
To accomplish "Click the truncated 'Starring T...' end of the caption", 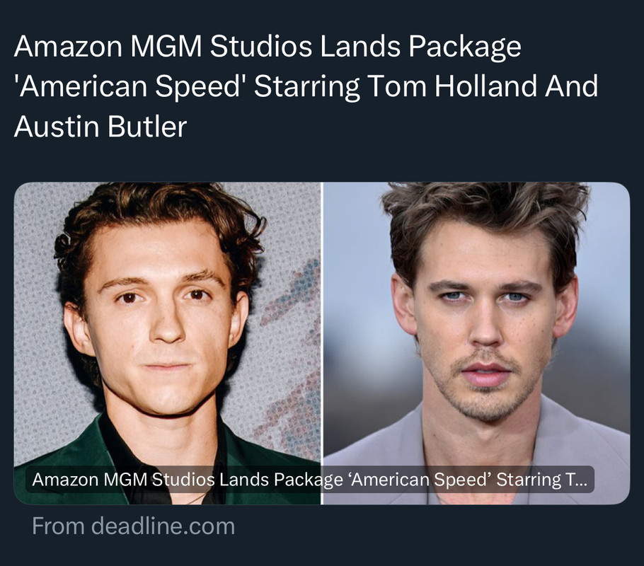I will tap(542, 480).
